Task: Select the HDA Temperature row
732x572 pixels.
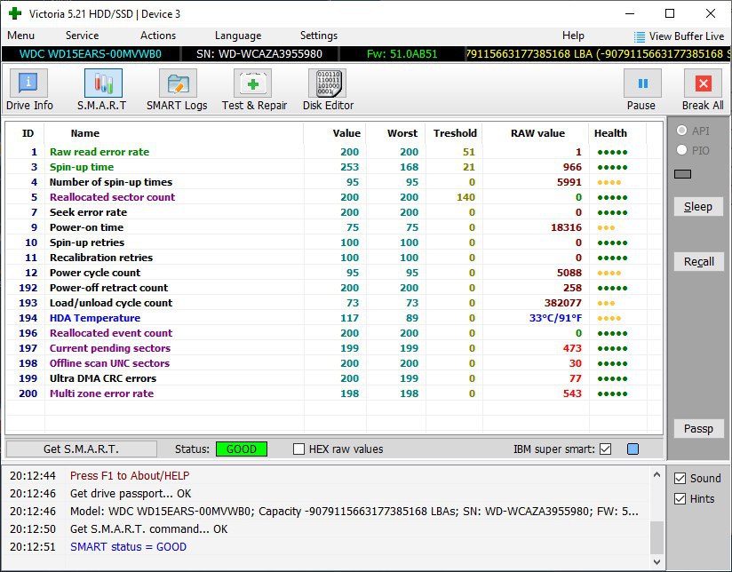Action: point(334,318)
